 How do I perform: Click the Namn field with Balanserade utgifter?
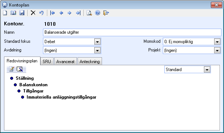(x=132, y=32)
